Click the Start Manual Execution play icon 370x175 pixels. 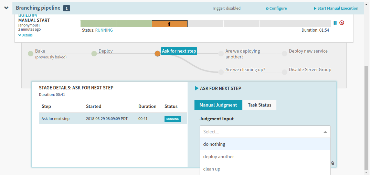click(x=315, y=9)
